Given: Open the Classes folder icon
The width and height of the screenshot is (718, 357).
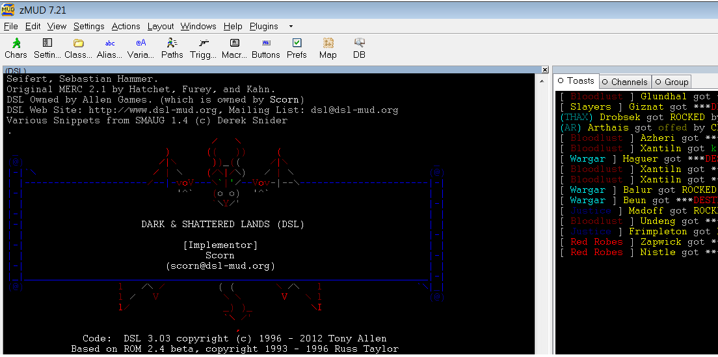Looking at the screenshot, I should pyautogui.click(x=78, y=49).
